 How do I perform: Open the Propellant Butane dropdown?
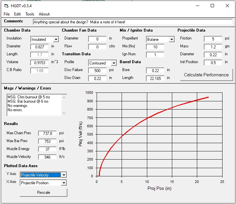coord(171,39)
